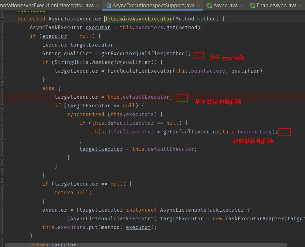Close the Async.java tab
305x247 pixels.
click(242, 5)
